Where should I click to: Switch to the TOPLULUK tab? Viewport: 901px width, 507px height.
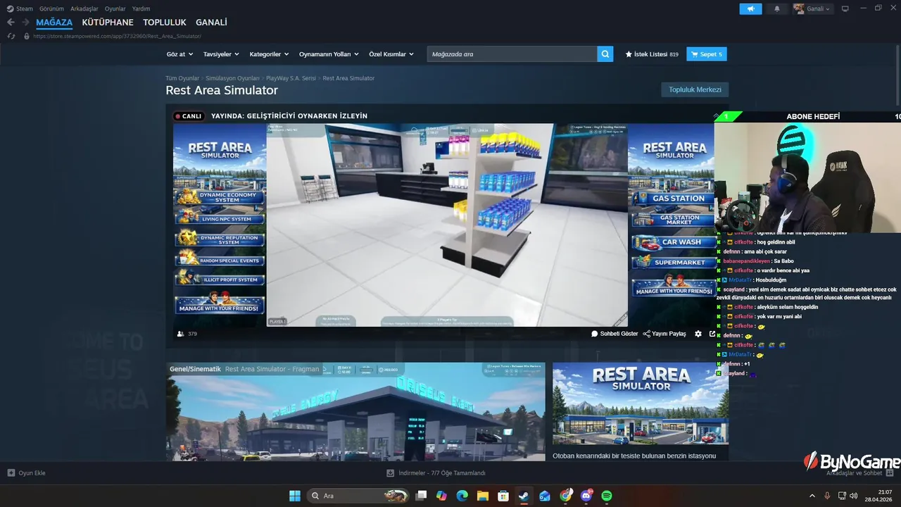pos(165,23)
